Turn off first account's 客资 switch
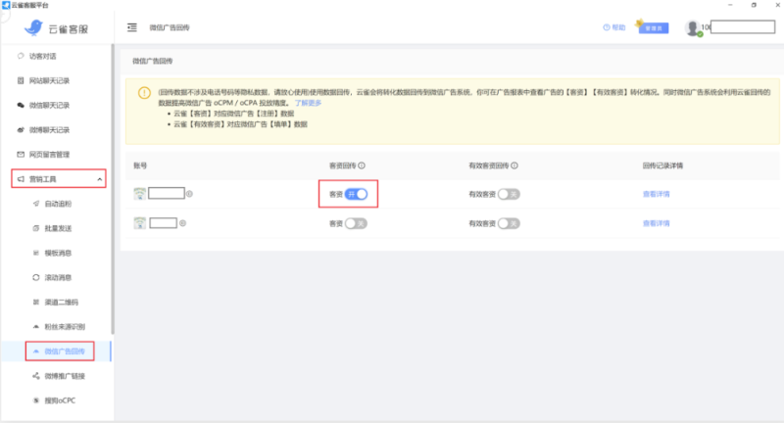This screenshot has height=423, width=784. tap(357, 194)
